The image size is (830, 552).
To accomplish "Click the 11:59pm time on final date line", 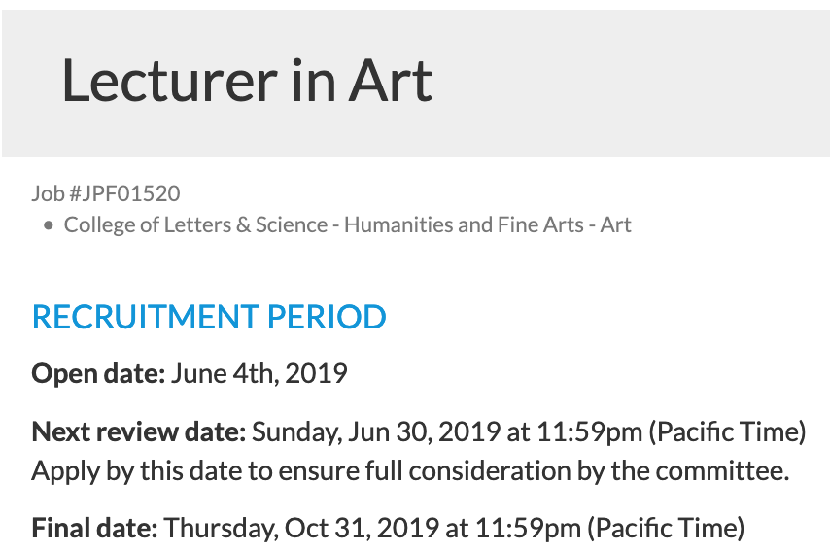I will [528, 528].
